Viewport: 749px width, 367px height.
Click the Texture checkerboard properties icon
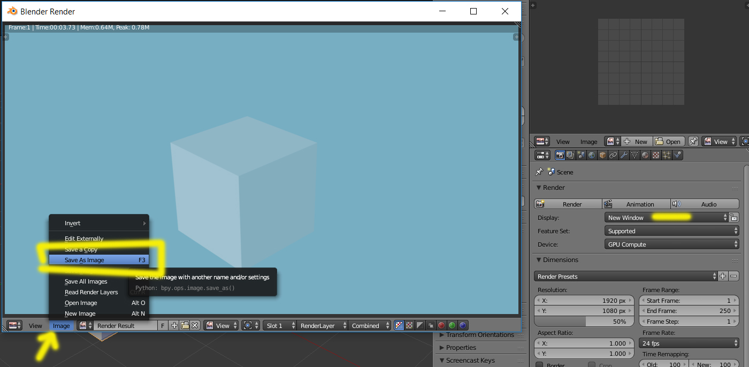(x=656, y=155)
